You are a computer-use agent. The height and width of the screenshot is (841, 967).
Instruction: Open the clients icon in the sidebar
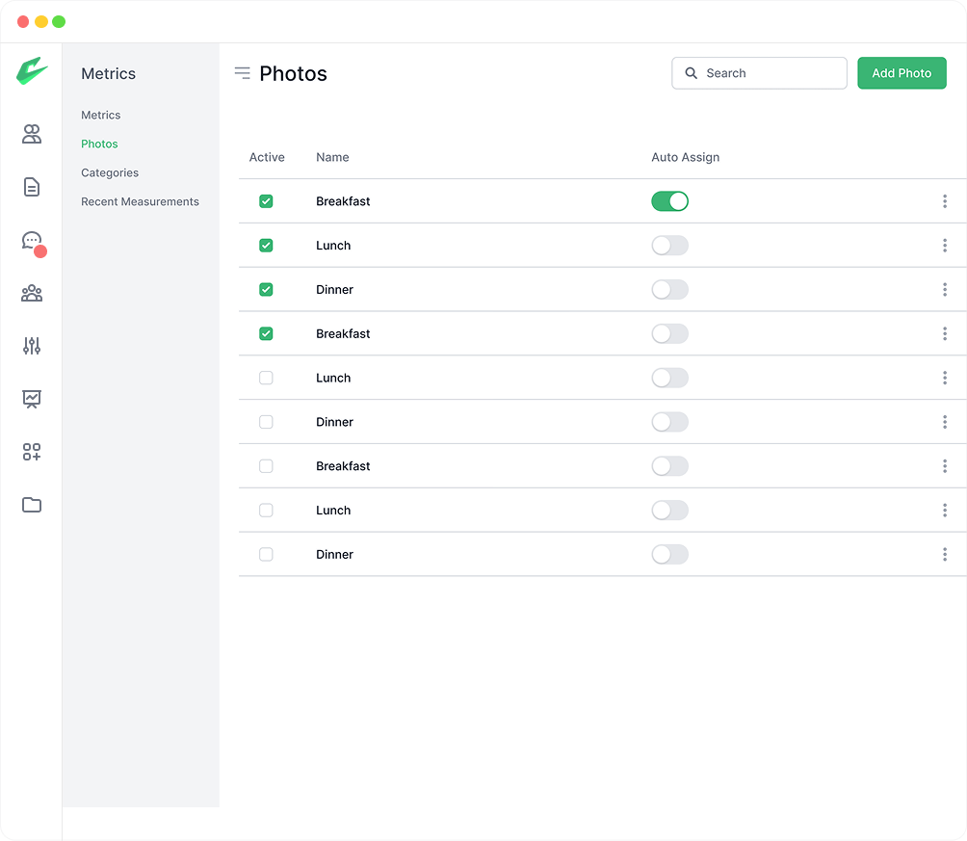click(x=32, y=134)
